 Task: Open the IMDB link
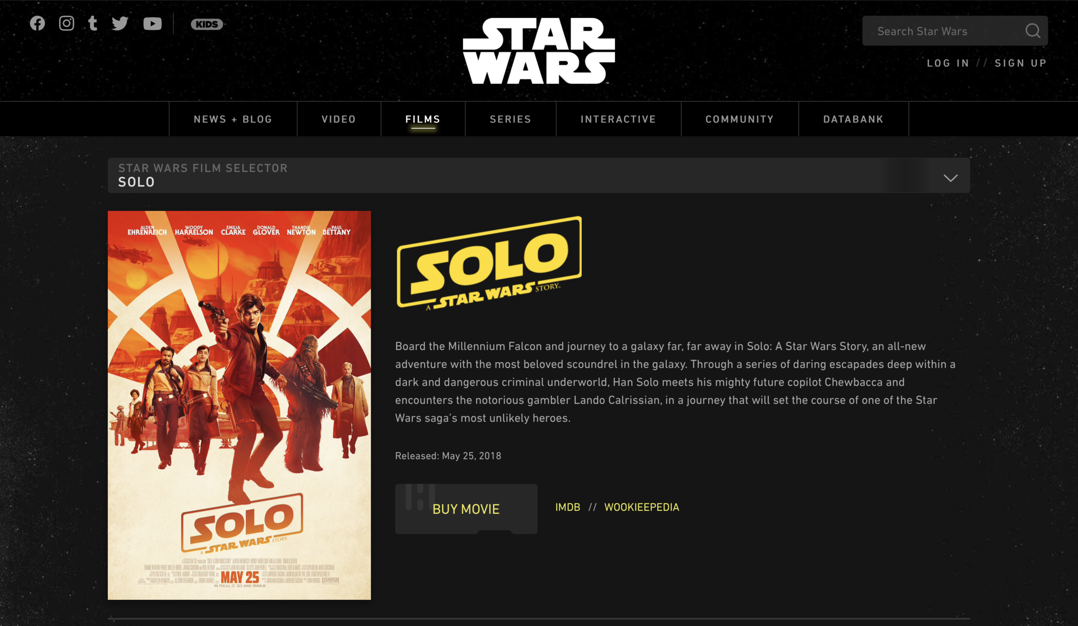[568, 507]
